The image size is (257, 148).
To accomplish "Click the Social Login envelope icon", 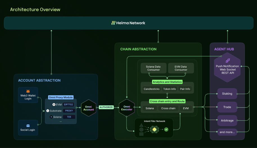I will point(28,126).
